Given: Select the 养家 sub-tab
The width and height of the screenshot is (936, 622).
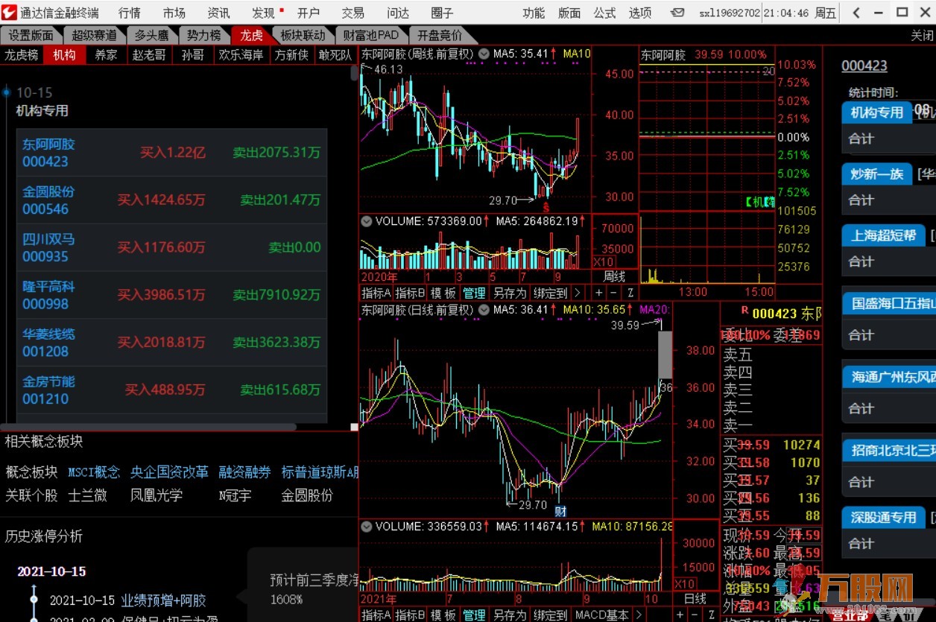Looking at the screenshot, I should 106,54.
